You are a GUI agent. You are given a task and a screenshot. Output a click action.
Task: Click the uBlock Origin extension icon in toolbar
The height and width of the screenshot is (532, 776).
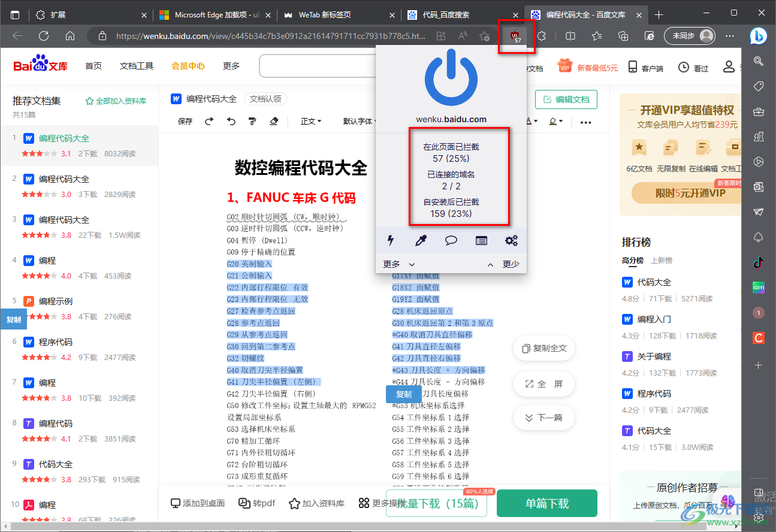[x=514, y=37]
